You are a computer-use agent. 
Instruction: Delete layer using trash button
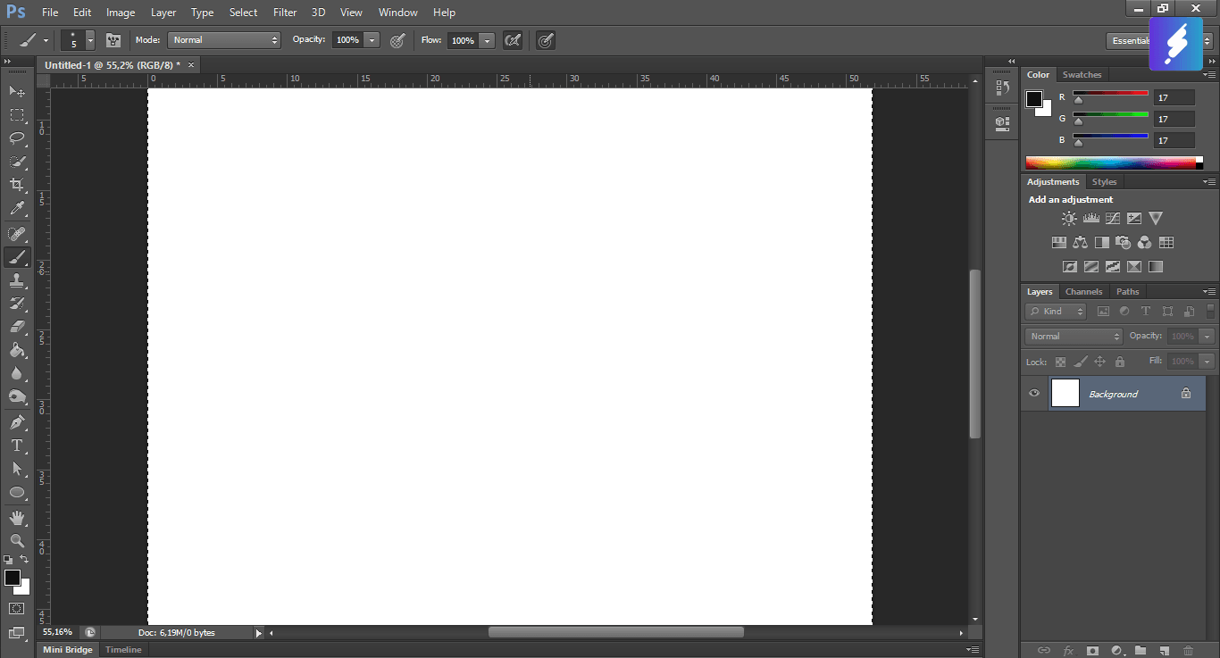1188,651
